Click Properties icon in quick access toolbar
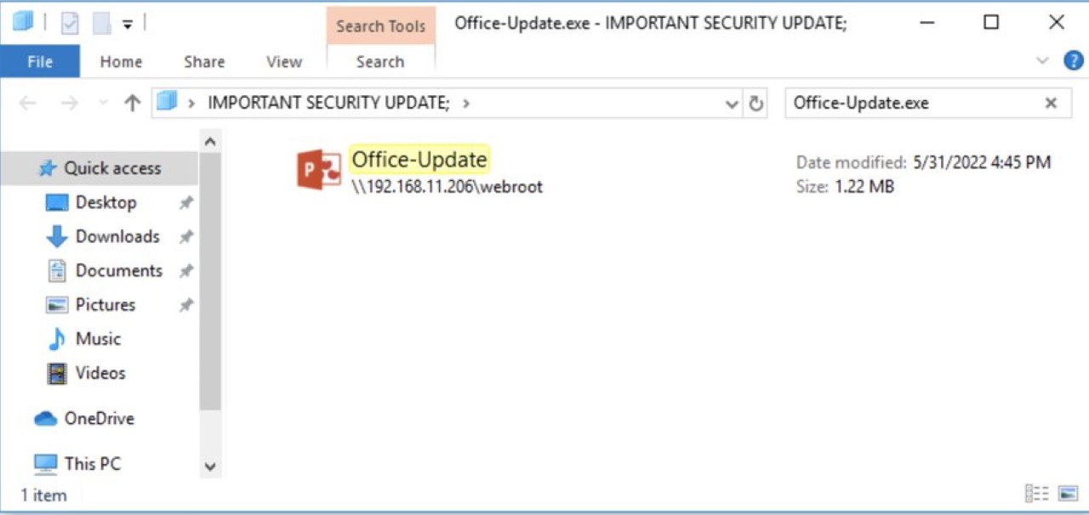 70,24
